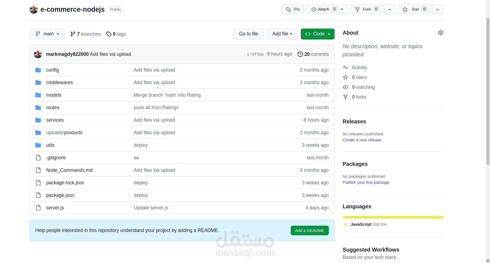The height and width of the screenshot is (263, 490).
Task: Click the Go to file button
Action: click(249, 34)
